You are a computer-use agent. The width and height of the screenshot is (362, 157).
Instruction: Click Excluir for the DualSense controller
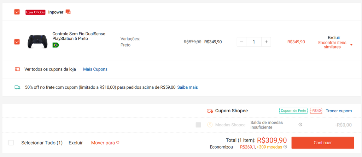(334, 37)
